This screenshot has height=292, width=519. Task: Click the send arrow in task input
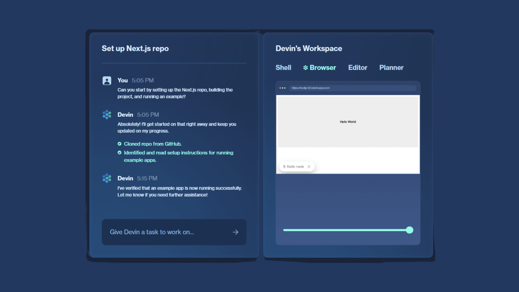pyautogui.click(x=235, y=232)
